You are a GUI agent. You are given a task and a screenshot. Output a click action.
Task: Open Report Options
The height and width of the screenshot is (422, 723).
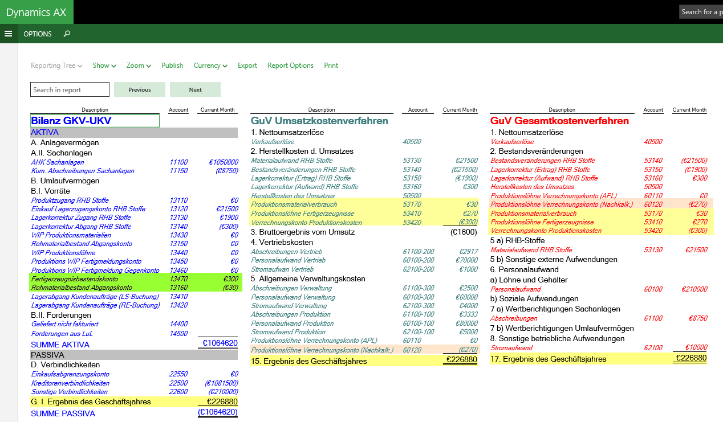pos(290,65)
